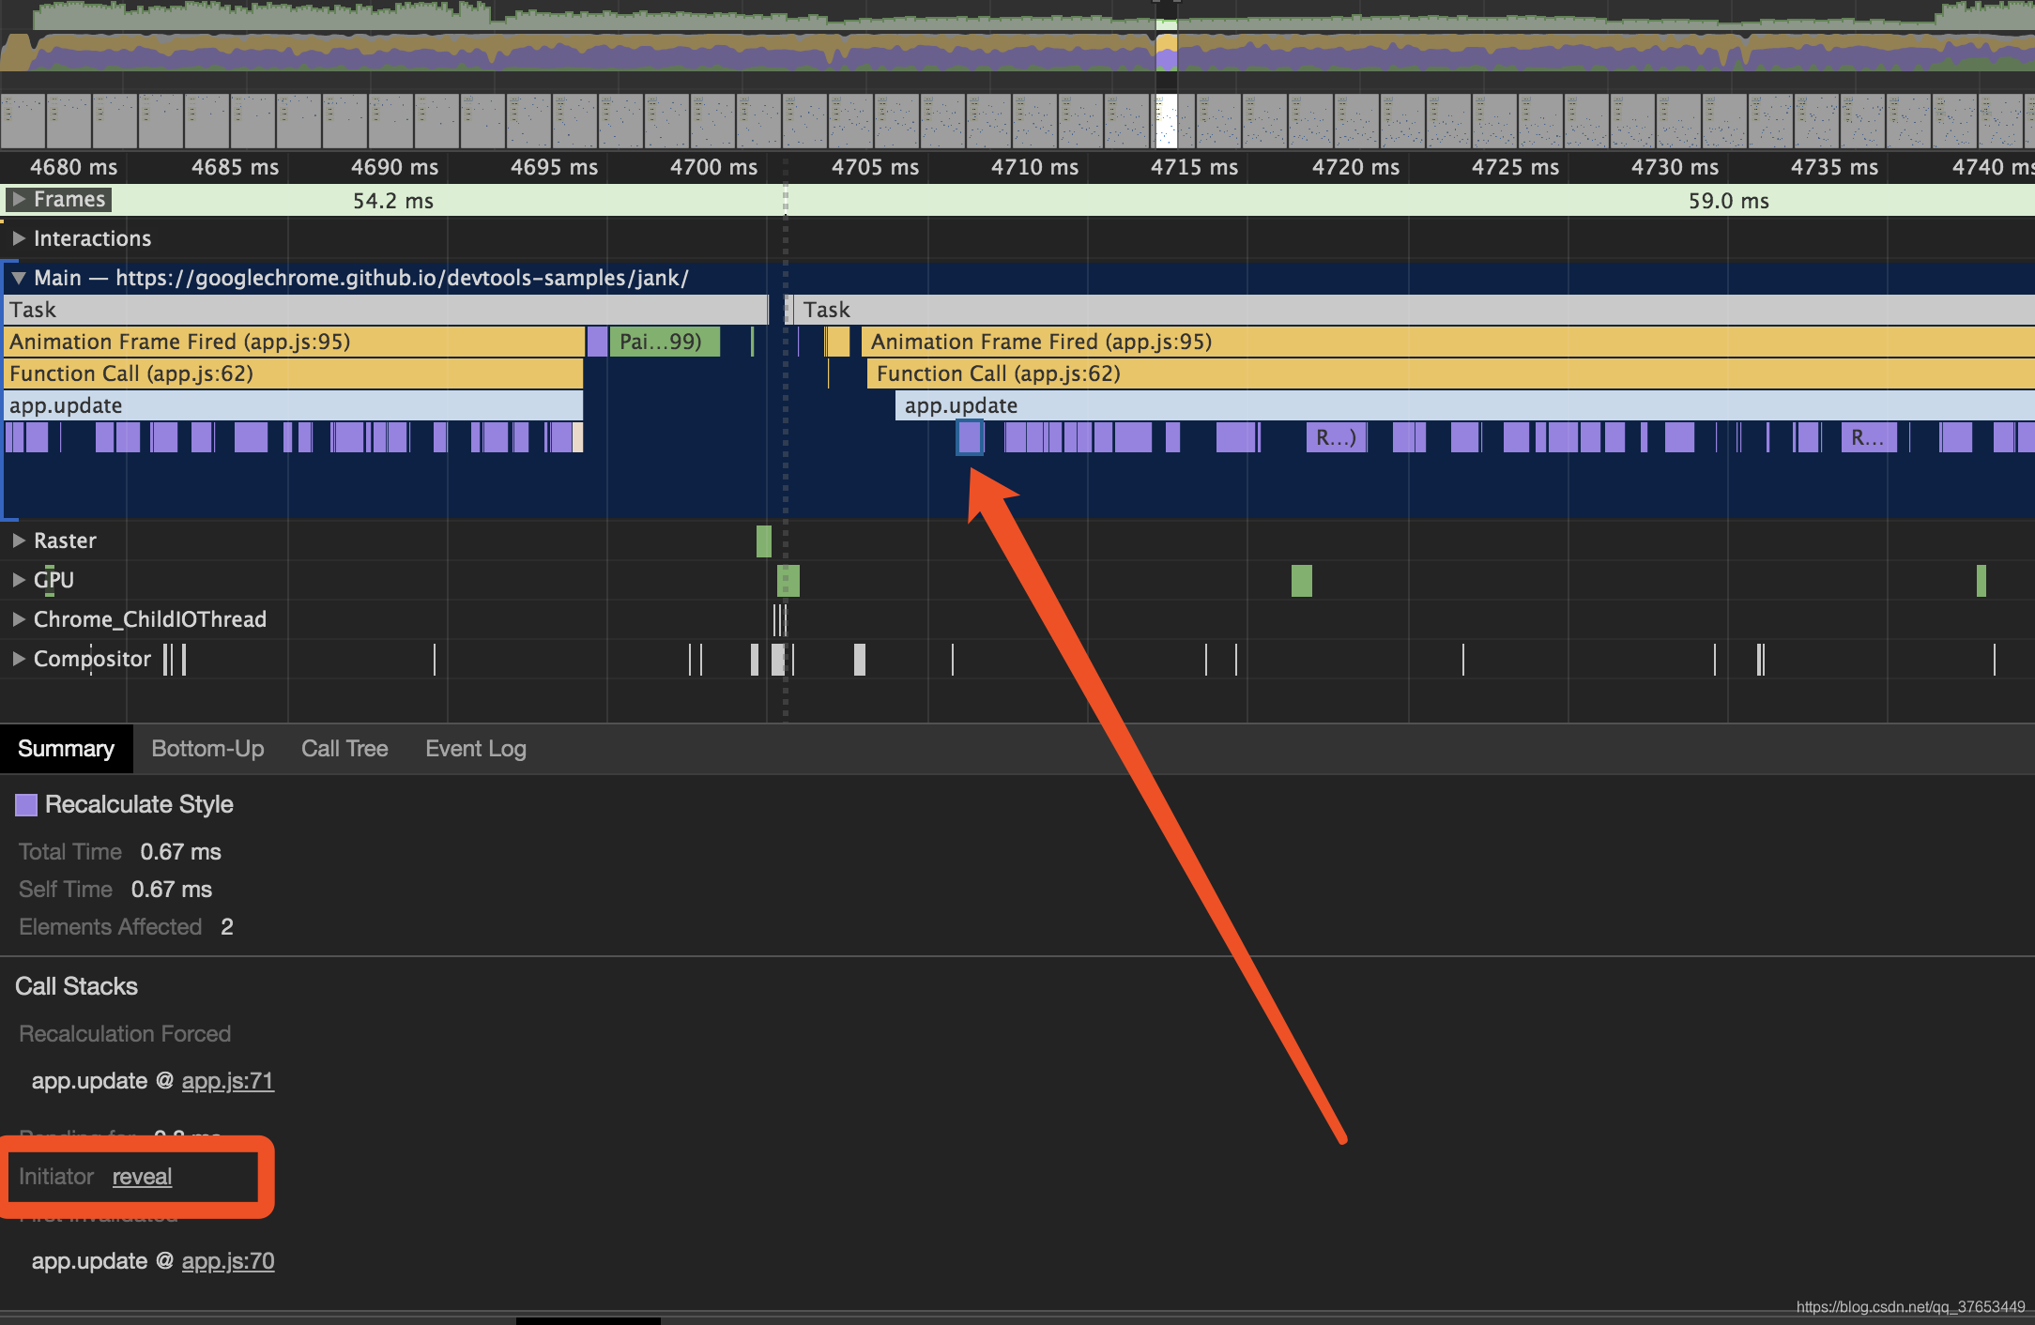The height and width of the screenshot is (1325, 2035).
Task: Click the Initiator reveal link
Action: coord(142,1177)
